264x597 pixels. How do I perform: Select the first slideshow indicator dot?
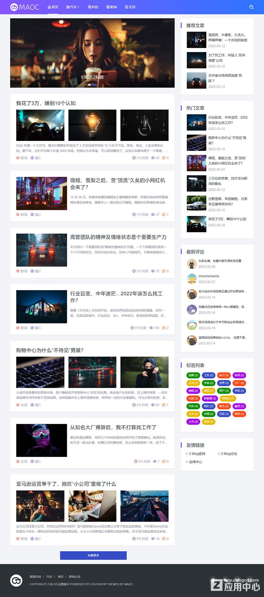(x=89, y=85)
